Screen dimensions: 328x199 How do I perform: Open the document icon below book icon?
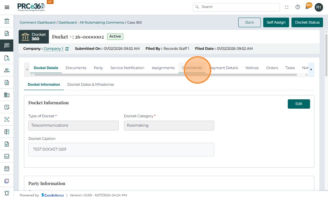click(x=7, y=144)
